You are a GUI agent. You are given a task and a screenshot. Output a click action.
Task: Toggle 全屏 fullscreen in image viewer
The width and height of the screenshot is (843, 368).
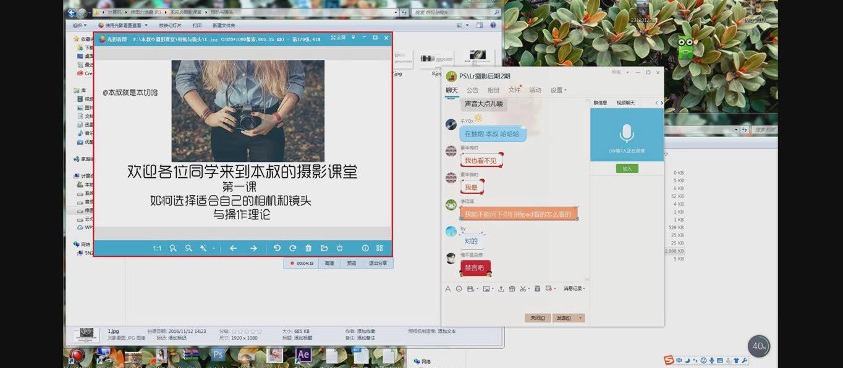coord(338,38)
